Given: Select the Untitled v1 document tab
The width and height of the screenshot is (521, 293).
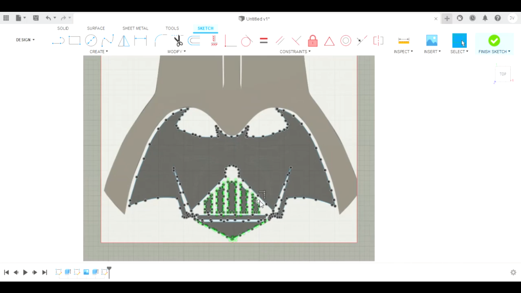Looking at the screenshot, I should tap(254, 19).
